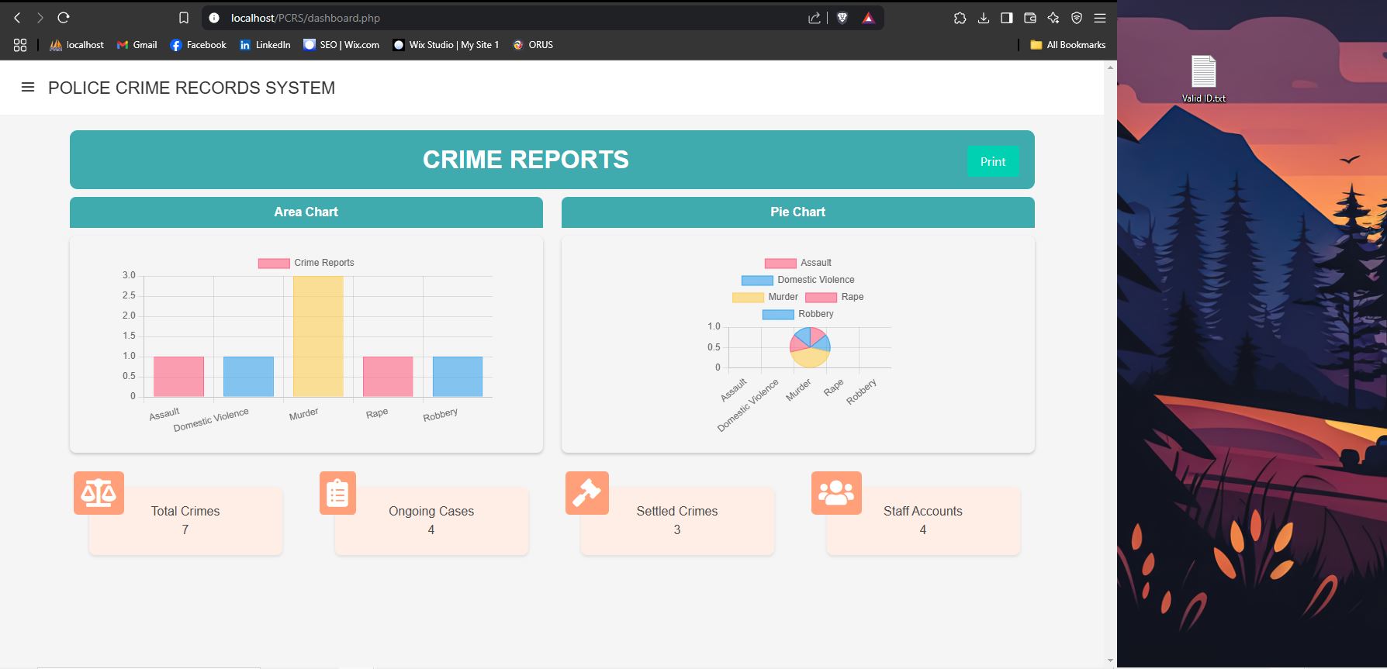Image resolution: width=1387 pixels, height=669 pixels.
Task: Open LinkedIn bookmark
Action: [x=265, y=45]
